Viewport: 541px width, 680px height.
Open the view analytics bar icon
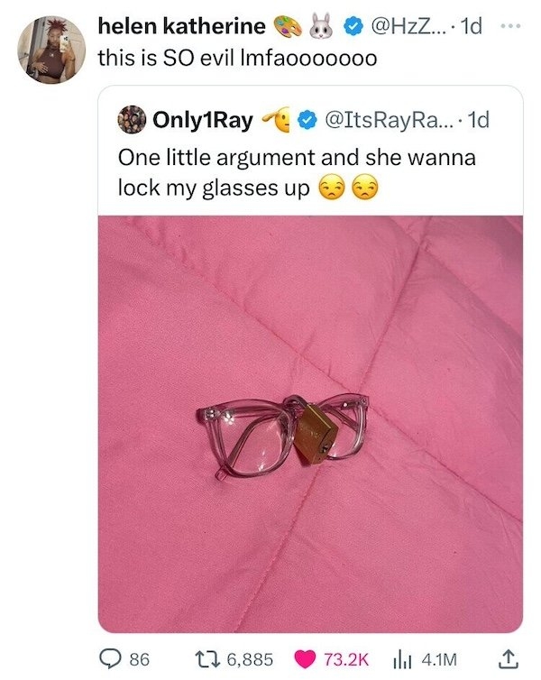[x=399, y=660]
